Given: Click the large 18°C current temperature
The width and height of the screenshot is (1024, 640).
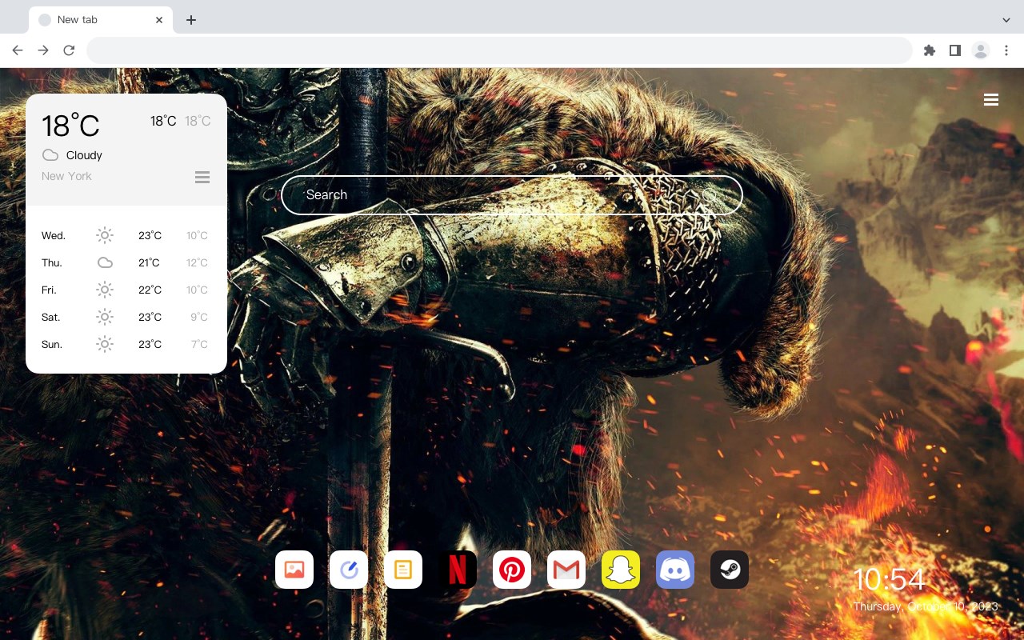Looking at the screenshot, I should tap(70, 126).
